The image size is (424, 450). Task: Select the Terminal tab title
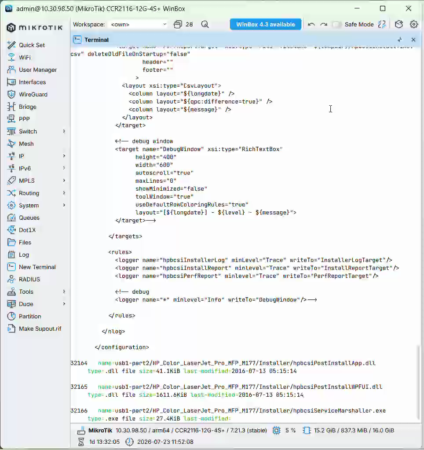[x=97, y=40]
